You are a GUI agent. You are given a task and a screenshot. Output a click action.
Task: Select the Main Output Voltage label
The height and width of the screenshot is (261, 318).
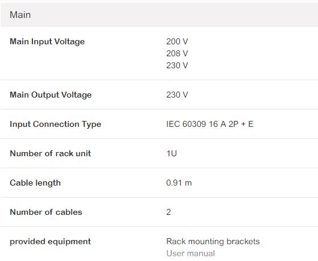51,95
